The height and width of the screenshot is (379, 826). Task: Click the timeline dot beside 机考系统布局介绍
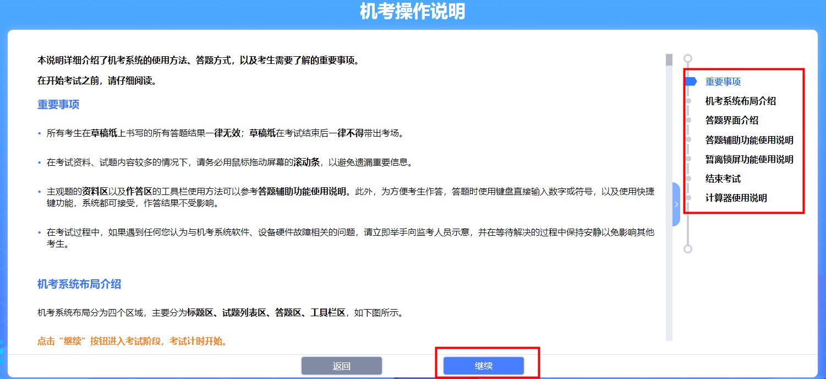coord(688,101)
